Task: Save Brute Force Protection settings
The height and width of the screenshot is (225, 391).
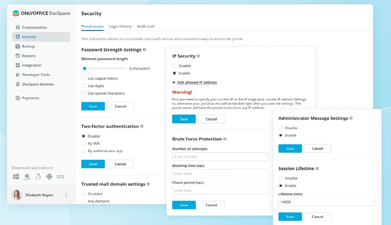Action: [184, 205]
